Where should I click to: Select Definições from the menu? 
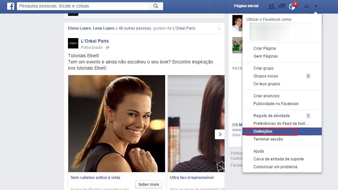click(x=263, y=131)
